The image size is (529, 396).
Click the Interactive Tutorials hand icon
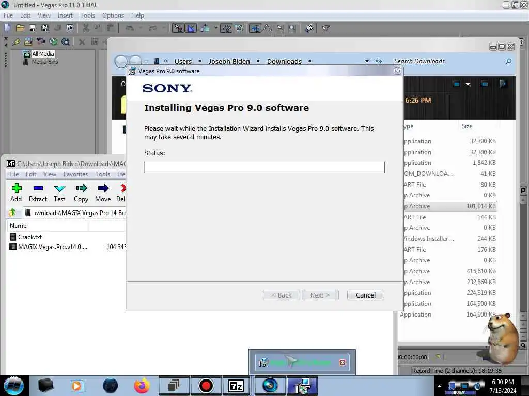point(309,28)
